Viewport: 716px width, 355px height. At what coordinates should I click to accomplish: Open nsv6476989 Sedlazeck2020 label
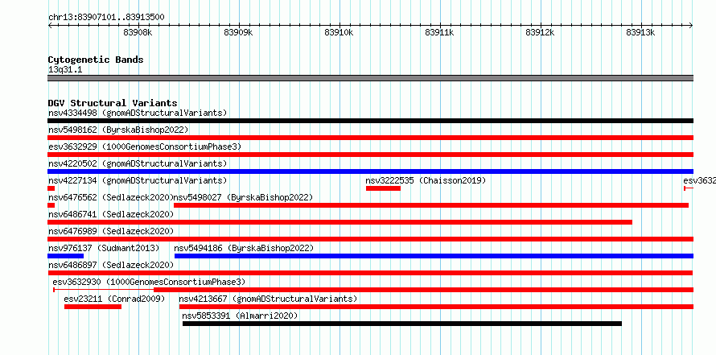[111, 231]
